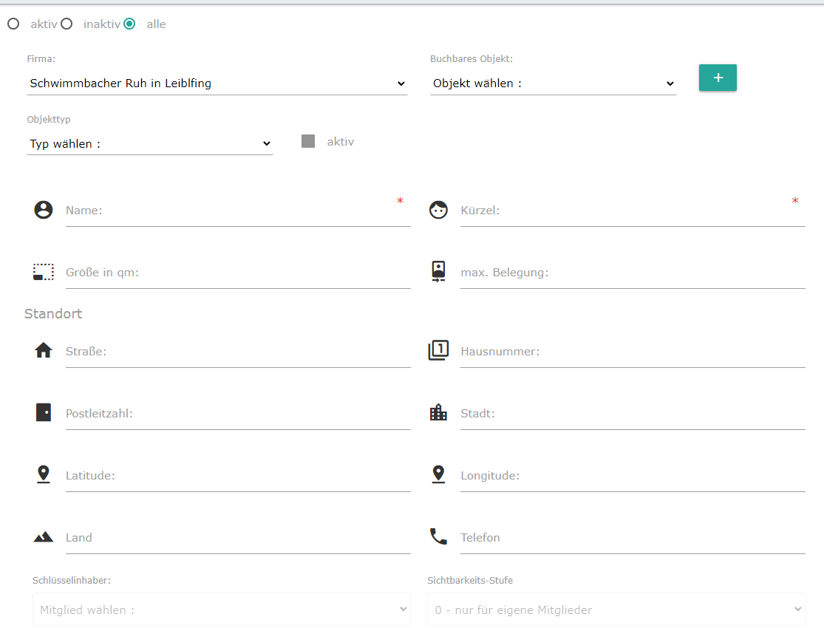
Task: Select the 'aktiv' radio button filter
Action: (x=13, y=24)
